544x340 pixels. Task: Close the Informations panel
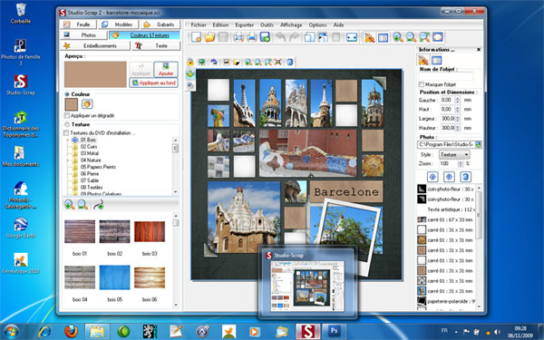point(479,50)
